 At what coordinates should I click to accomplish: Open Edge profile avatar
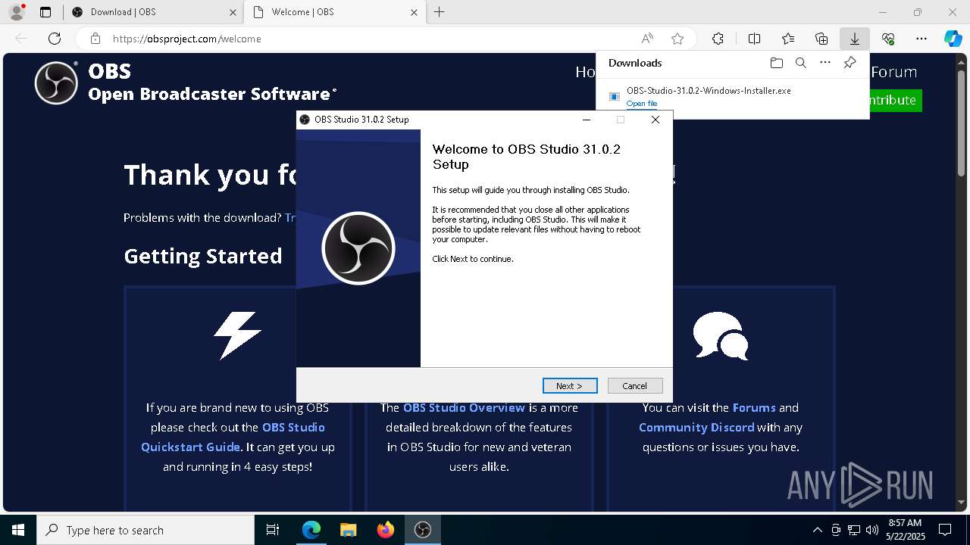coord(17,12)
